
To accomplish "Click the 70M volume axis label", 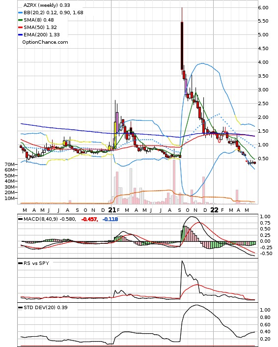I will coord(9,164).
